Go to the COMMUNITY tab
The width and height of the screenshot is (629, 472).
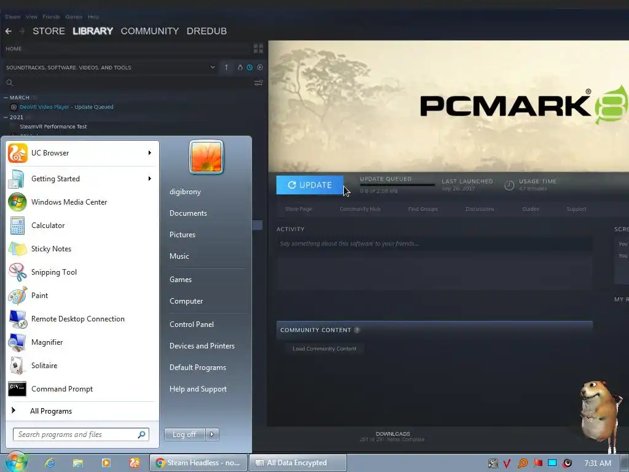pos(150,31)
